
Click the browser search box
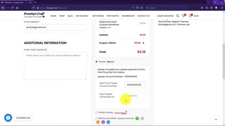pyautogui.click(x=166, y=8)
